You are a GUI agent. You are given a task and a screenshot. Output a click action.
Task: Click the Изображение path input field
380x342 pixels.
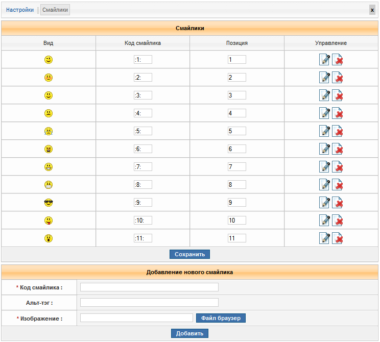136,318
